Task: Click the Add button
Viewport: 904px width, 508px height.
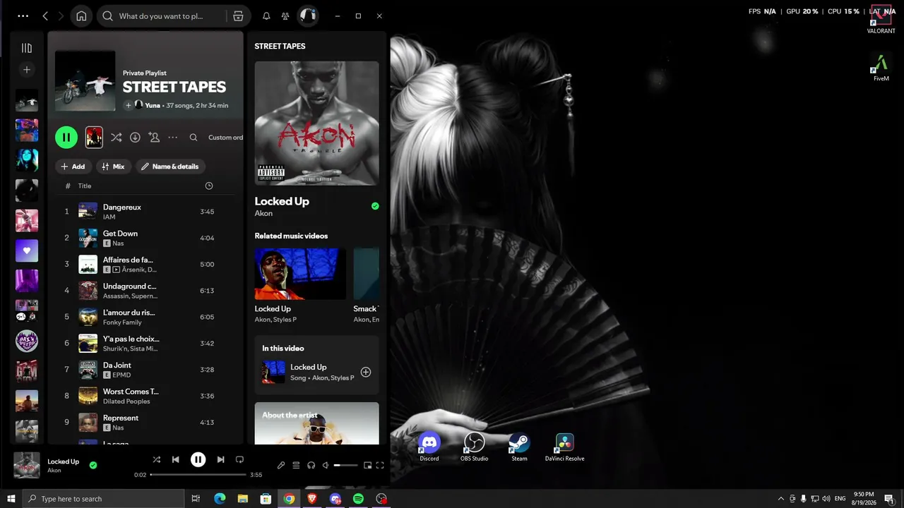Action: click(73, 167)
